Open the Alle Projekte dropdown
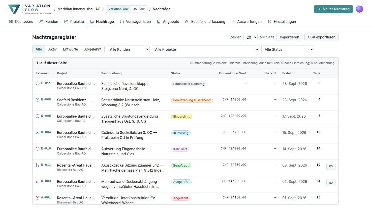This screenshot has width=371, height=208. 206,49
